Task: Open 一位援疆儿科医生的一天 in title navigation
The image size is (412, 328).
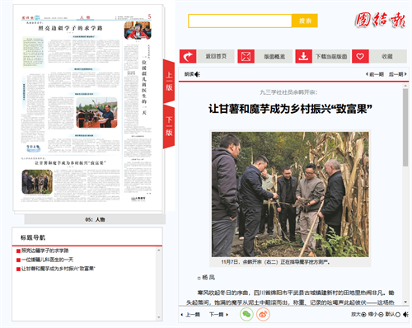Action: coord(47,260)
